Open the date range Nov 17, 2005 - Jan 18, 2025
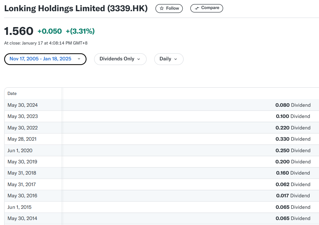319x225 pixels. point(45,59)
